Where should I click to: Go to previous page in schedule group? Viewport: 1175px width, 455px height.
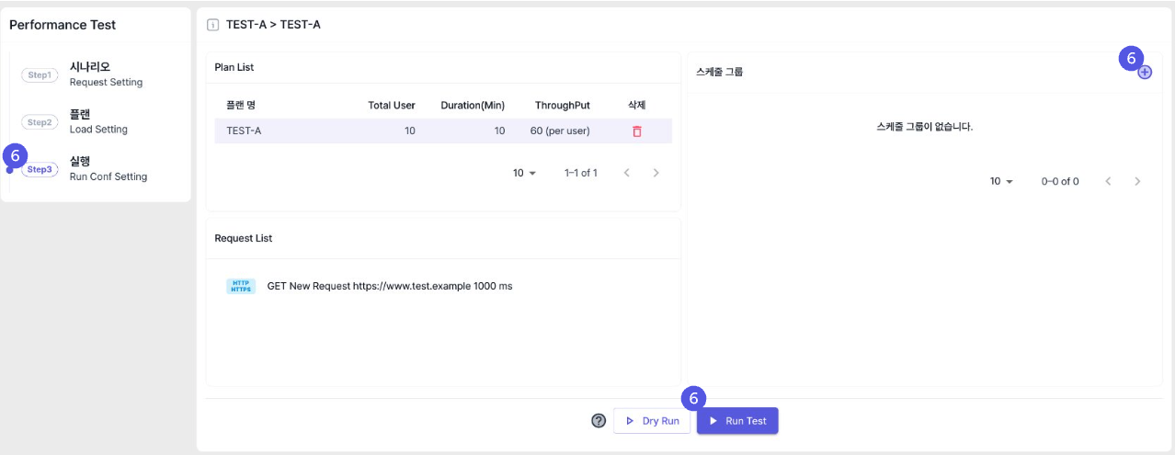(x=1108, y=181)
